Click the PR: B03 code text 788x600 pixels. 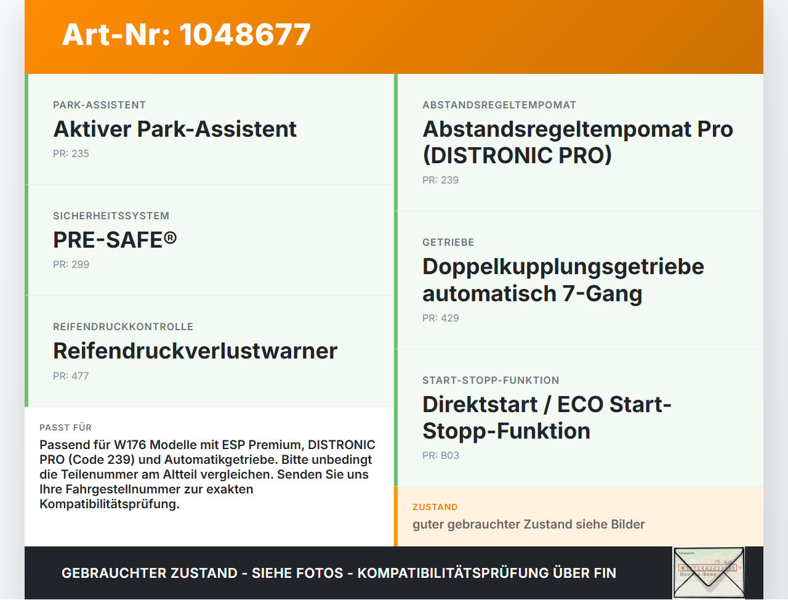pyautogui.click(x=440, y=455)
